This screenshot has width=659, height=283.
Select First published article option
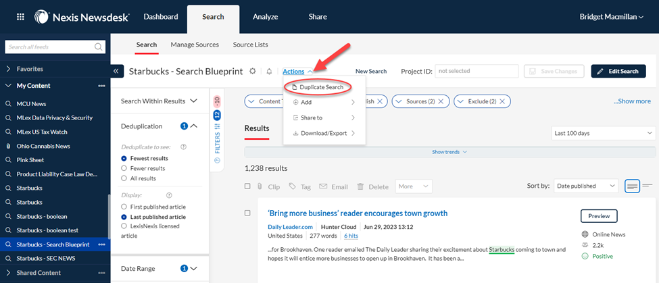pyautogui.click(x=124, y=207)
